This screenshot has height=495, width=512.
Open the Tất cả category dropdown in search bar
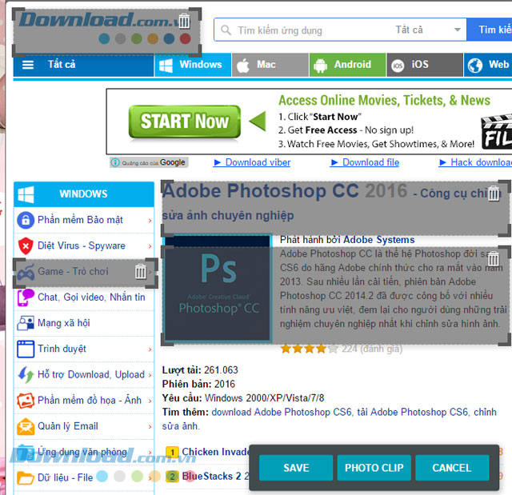(x=428, y=30)
